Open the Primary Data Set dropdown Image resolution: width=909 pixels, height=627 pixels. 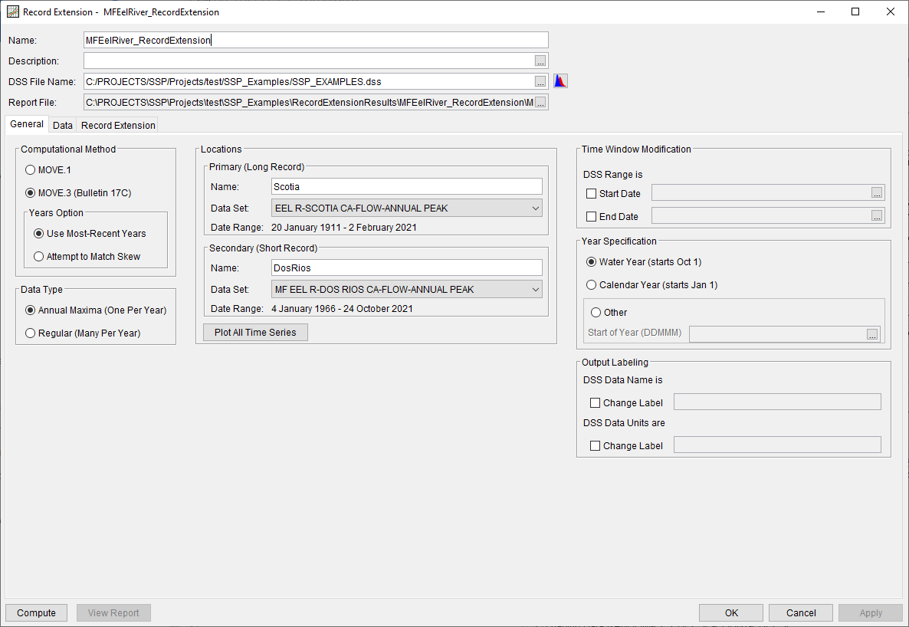(x=534, y=208)
